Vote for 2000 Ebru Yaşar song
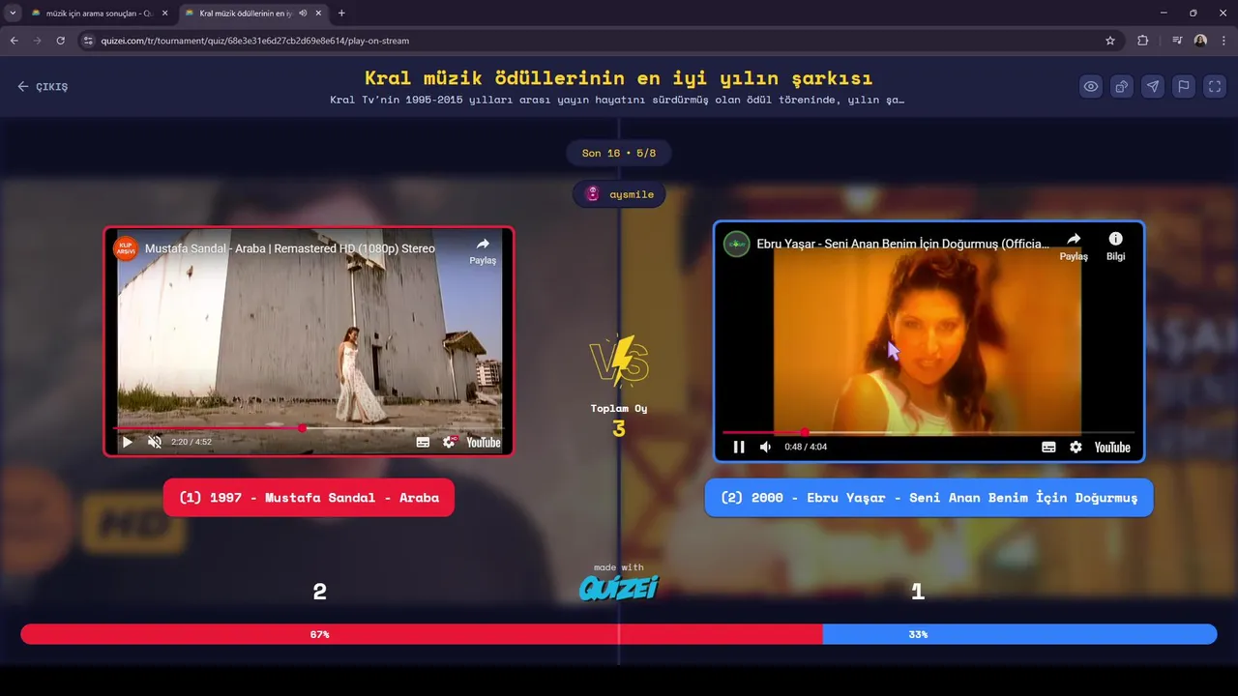1238x696 pixels. pyautogui.click(x=928, y=498)
